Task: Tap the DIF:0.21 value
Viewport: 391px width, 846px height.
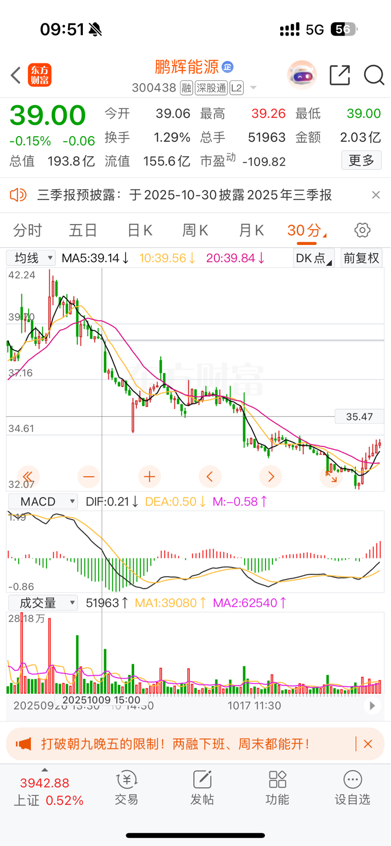Action: click(x=112, y=502)
